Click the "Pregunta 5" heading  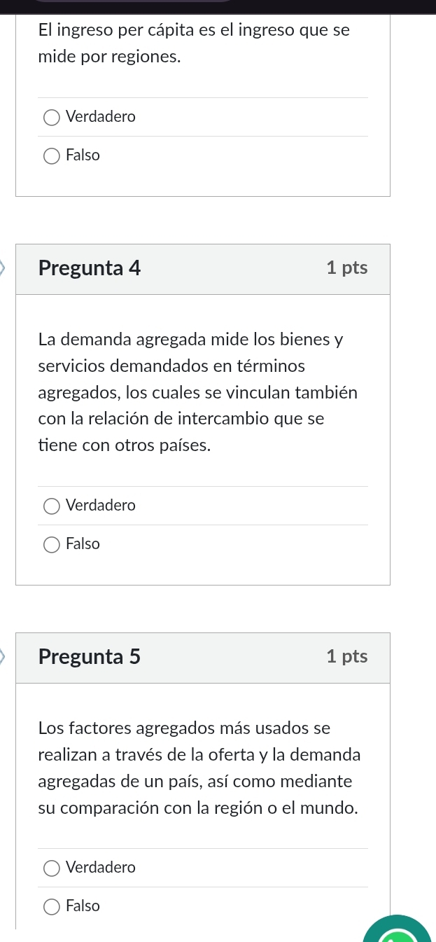[90, 656]
